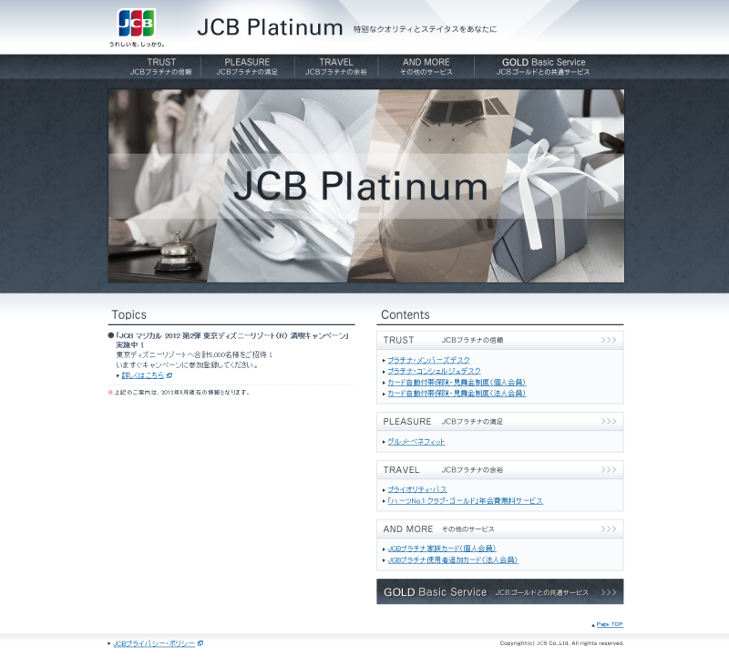Open the JCBプラチナ 家族カード(個人会員) link

pyautogui.click(x=442, y=549)
